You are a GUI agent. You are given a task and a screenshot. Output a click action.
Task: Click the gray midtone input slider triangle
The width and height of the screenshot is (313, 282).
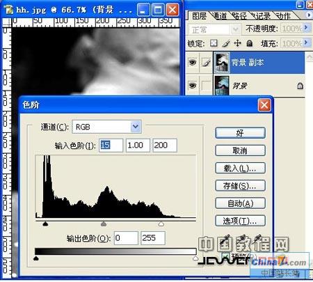point(104,224)
